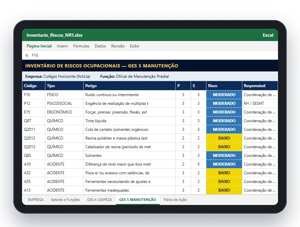Click the Risco column header

pyautogui.click(x=224, y=86)
